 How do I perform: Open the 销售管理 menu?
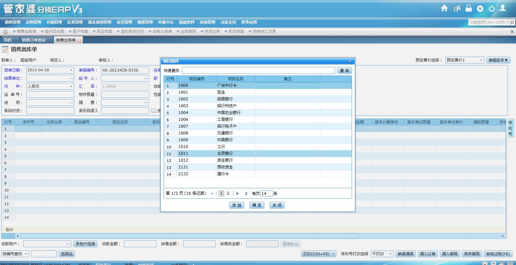coord(13,22)
